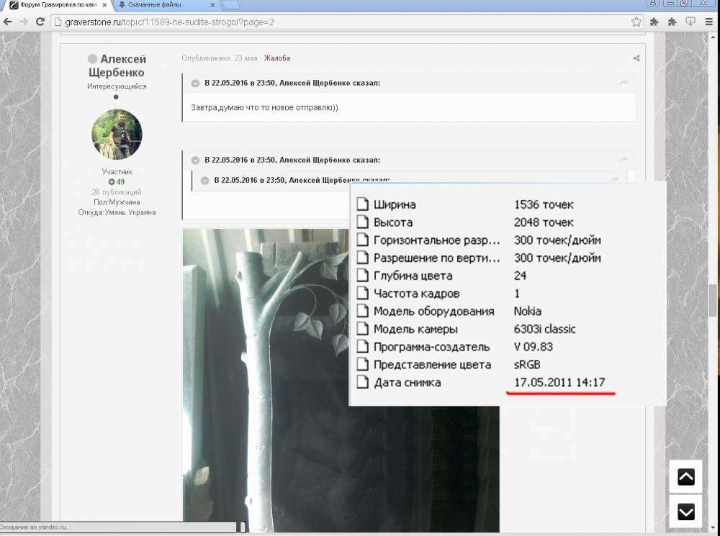
Task: Click the downloads extension icon in toolbar
Action: pos(690,22)
